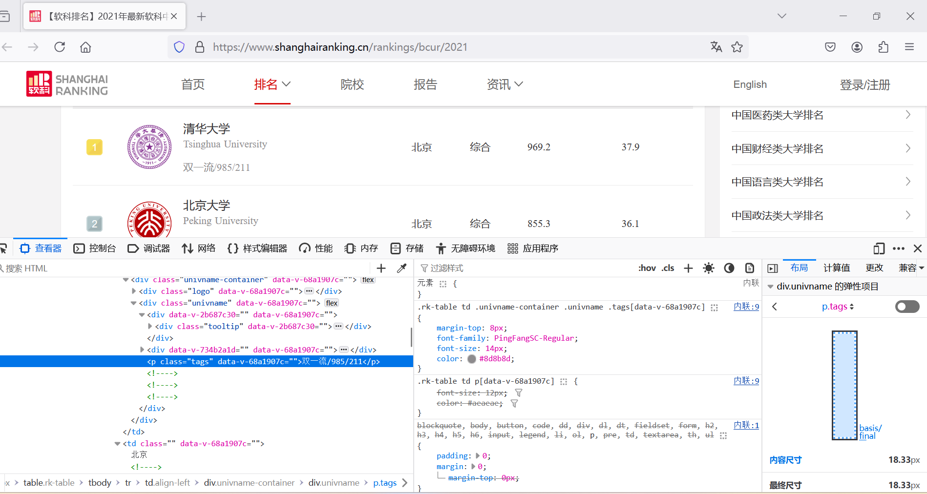Image resolution: width=927 pixels, height=494 pixels.
Task: Switch to the 调试器 debugger tab
Action: (x=149, y=248)
